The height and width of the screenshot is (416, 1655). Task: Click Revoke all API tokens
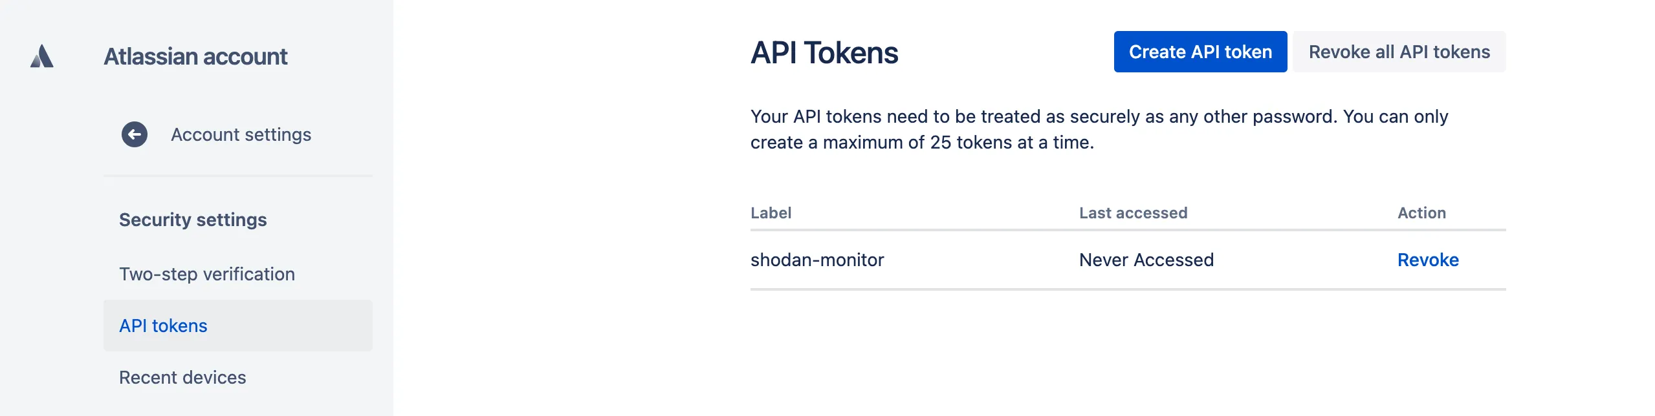coord(1399,52)
